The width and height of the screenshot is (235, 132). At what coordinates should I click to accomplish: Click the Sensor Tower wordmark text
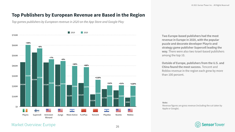point(213,125)
